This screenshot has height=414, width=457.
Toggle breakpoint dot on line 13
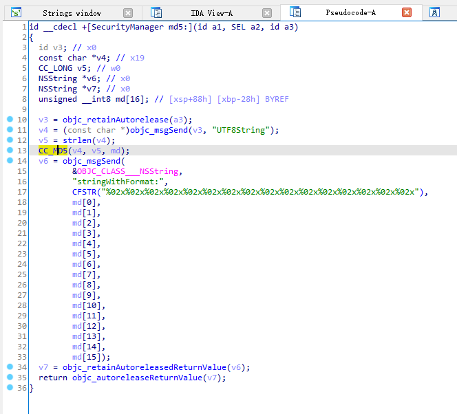10,150
